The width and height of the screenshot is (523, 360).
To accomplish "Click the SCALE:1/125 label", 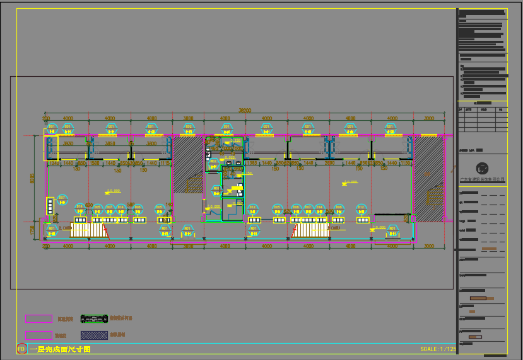I will click(x=438, y=349).
